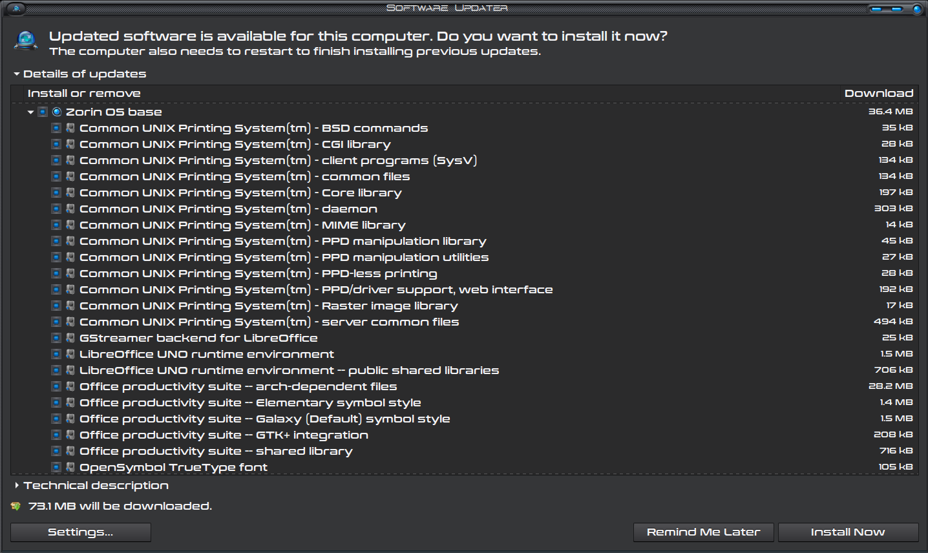Choose Remind Me Later
Screen dimensions: 928x553
coord(703,532)
